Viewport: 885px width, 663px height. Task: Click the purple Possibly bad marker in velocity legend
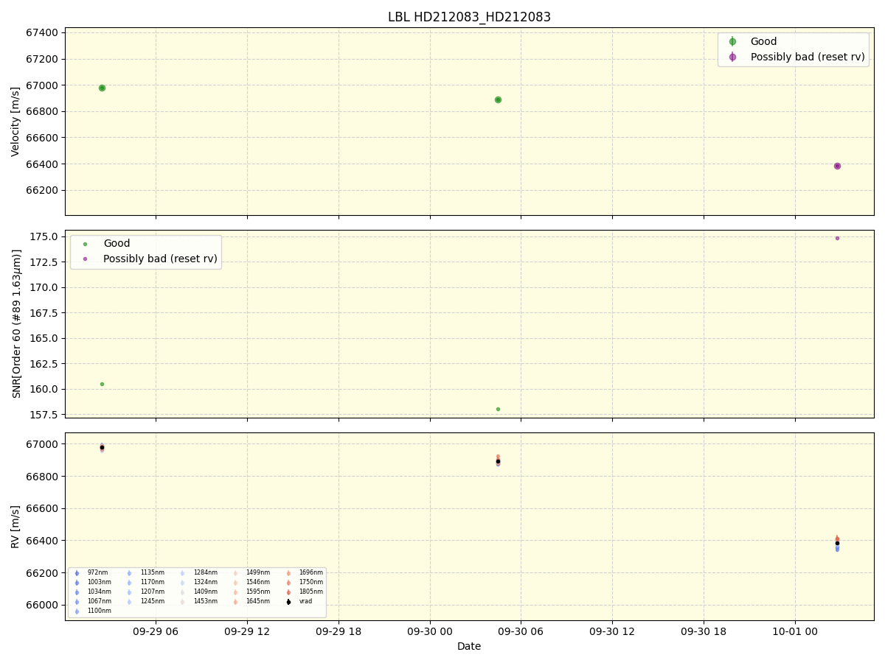pyautogui.click(x=732, y=57)
